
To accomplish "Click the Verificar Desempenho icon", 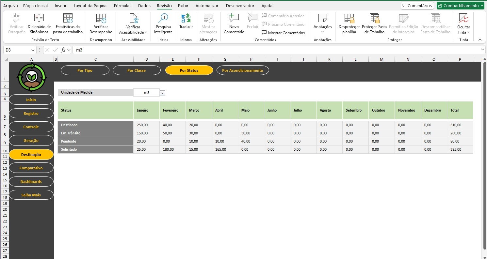I will 101,19.
